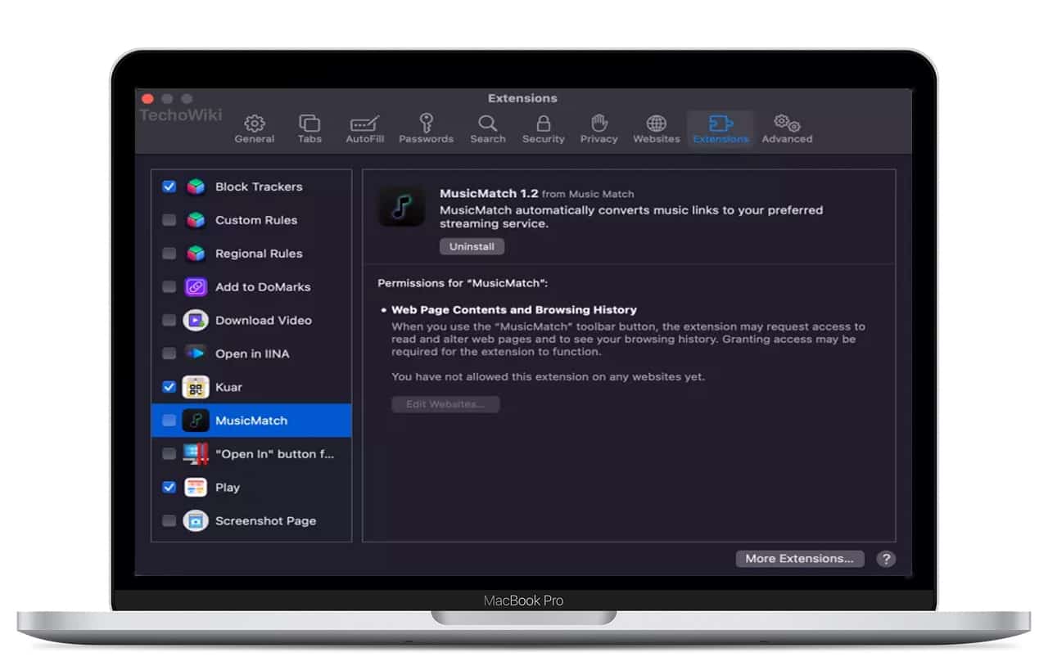
Task: Open the Advanced pane
Action: 787,129
